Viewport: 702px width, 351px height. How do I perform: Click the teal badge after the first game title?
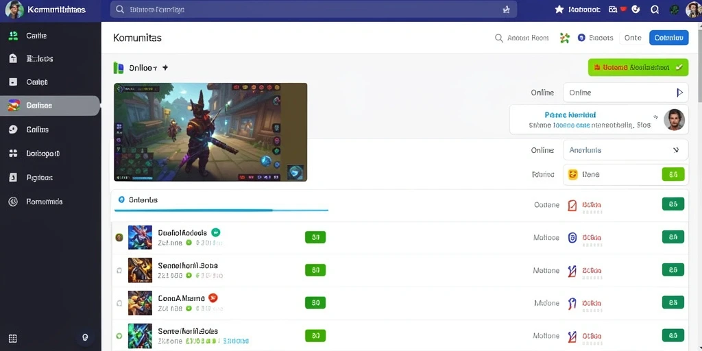coord(215,232)
